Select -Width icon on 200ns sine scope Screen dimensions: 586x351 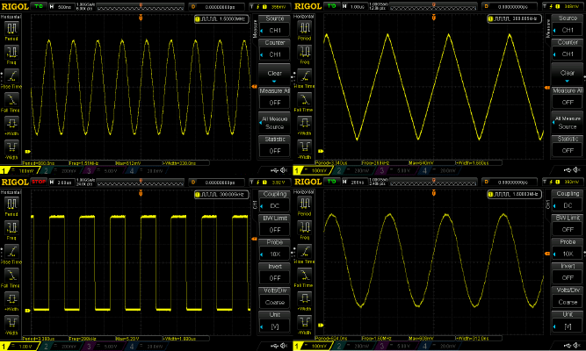305,322
